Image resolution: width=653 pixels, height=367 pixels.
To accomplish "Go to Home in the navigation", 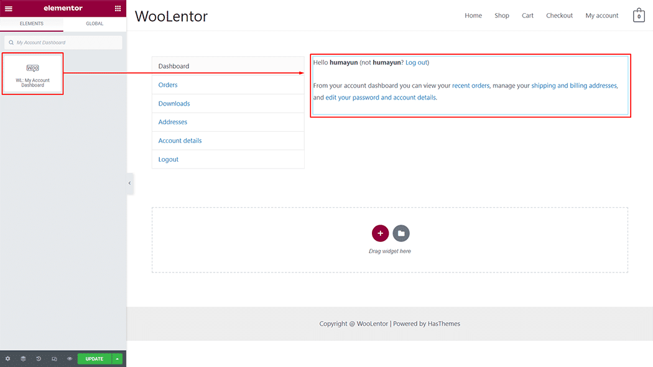I will 473,16.
